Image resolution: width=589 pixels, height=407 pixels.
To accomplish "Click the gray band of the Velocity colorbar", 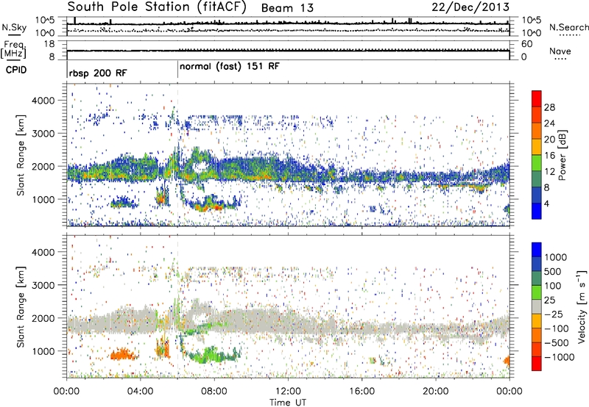I will coord(537,306).
